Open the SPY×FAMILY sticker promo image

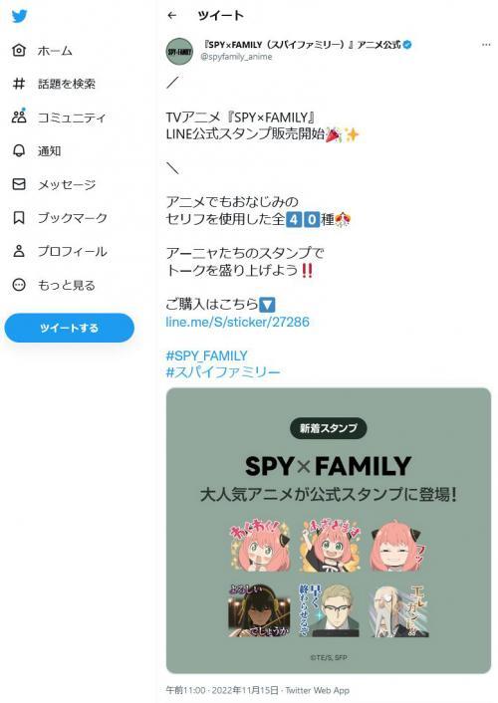point(329,531)
